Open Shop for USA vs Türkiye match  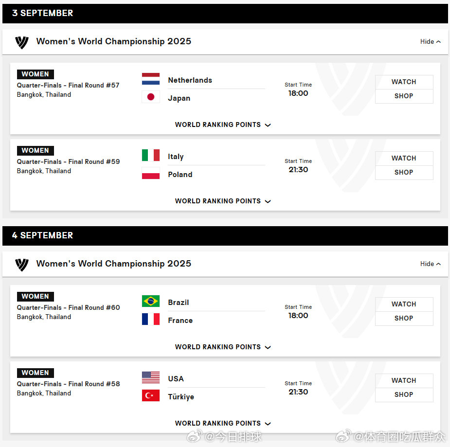[404, 395]
